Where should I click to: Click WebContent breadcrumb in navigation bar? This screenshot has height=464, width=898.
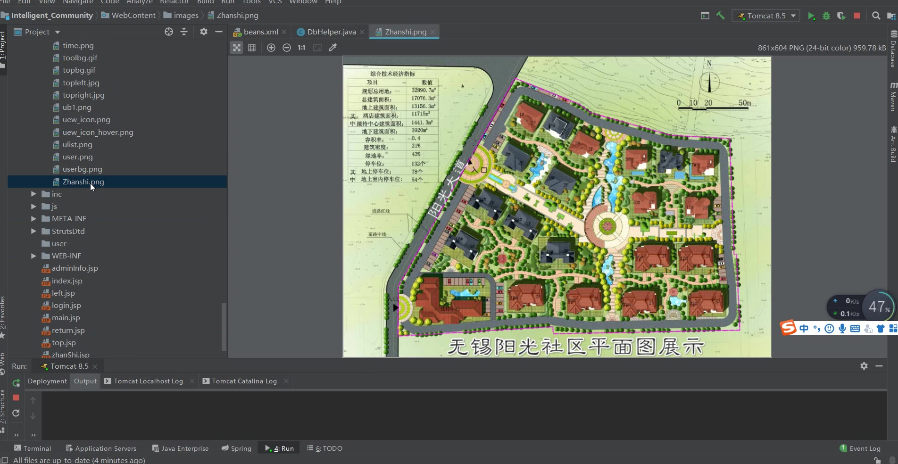(x=128, y=16)
